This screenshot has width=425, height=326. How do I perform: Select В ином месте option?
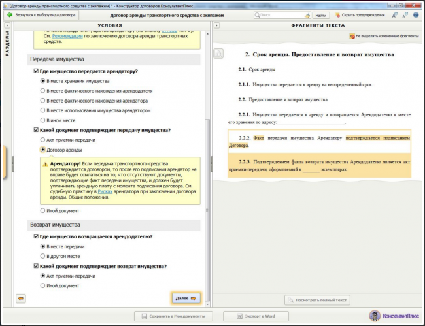(42, 120)
